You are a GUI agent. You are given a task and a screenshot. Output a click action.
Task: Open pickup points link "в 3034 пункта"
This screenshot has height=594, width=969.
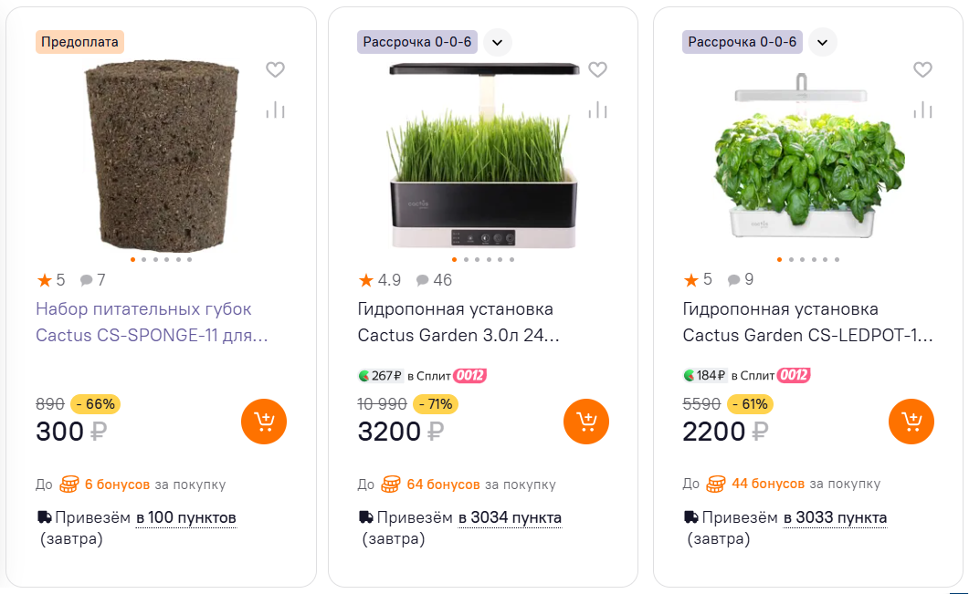point(510,518)
